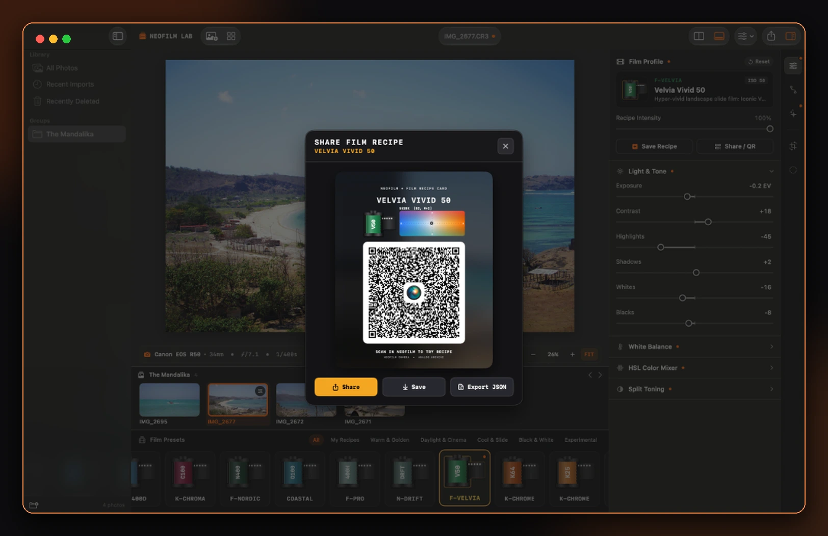The height and width of the screenshot is (536, 828).
Task: Switch to Black & White tab
Action: coord(536,440)
